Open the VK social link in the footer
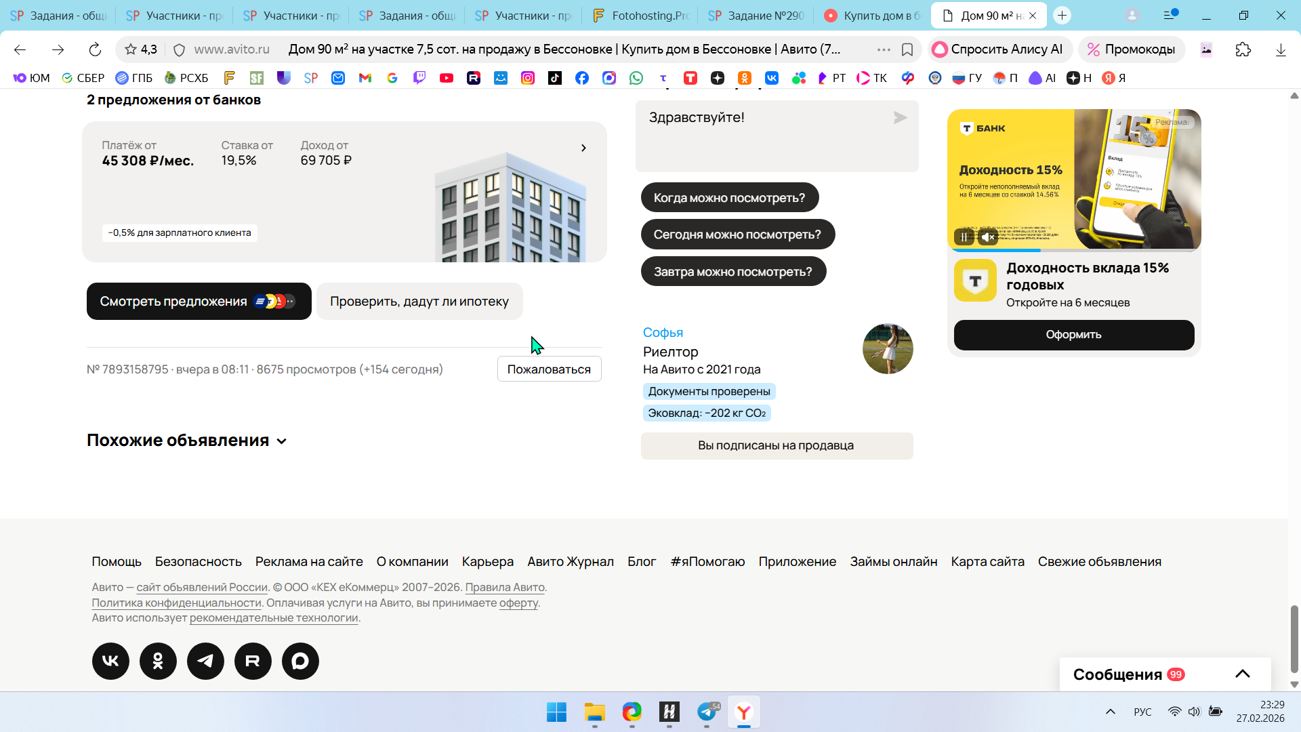Image resolution: width=1301 pixels, height=732 pixels. (x=110, y=661)
